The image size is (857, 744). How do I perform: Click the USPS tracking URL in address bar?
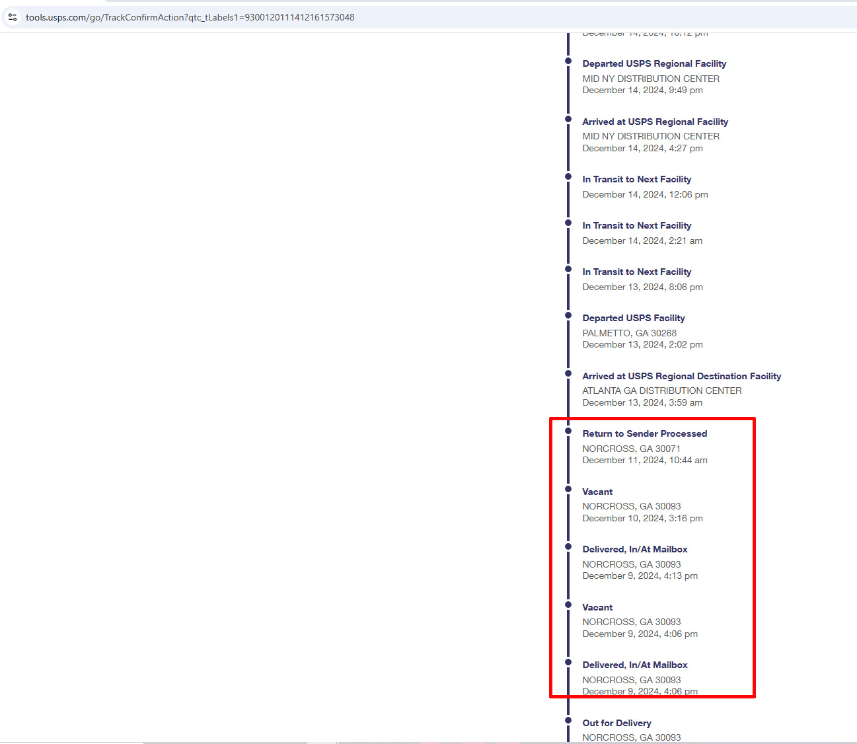190,17
